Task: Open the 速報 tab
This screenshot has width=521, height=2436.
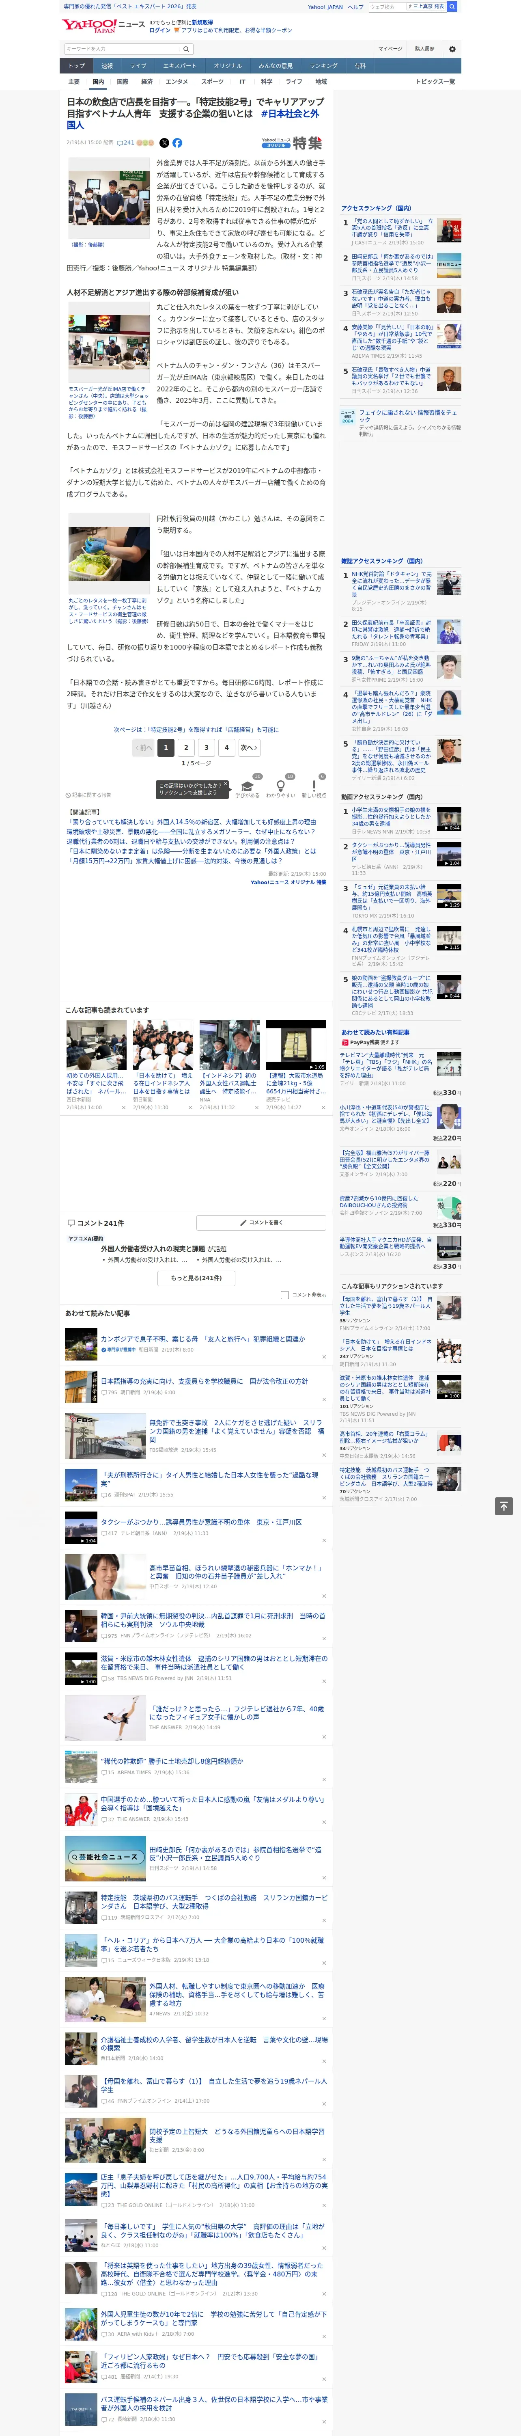Action: coord(107,65)
